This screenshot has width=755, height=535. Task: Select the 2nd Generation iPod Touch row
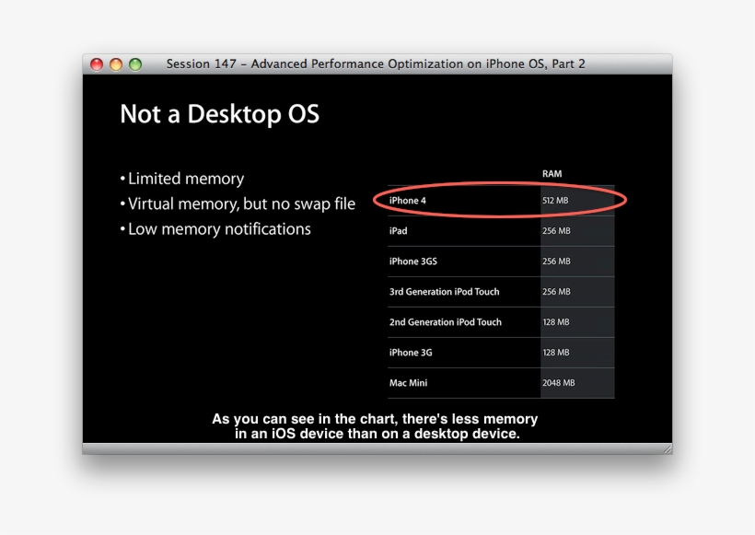pyautogui.click(x=445, y=322)
